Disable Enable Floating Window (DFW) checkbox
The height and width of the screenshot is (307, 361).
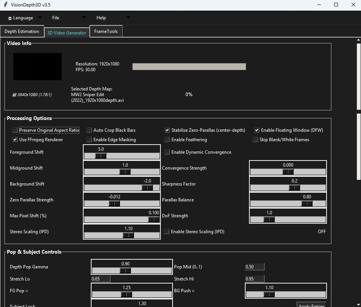(x=257, y=130)
